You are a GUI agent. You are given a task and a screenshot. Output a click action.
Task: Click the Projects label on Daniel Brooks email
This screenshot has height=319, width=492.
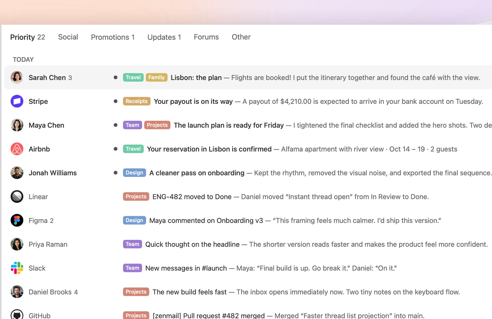pos(136,292)
